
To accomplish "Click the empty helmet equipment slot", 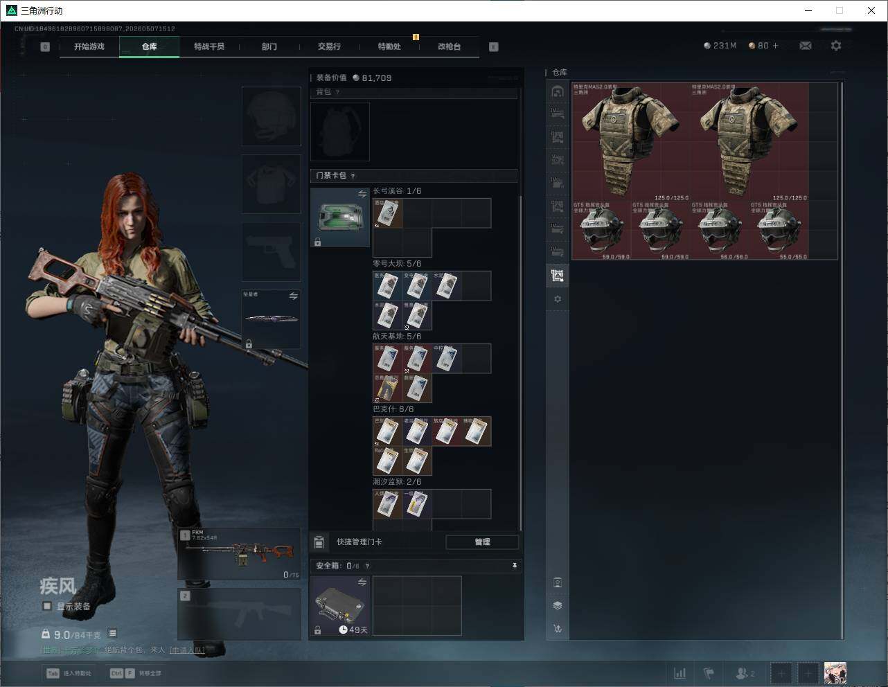I will click(x=271, y=116).
